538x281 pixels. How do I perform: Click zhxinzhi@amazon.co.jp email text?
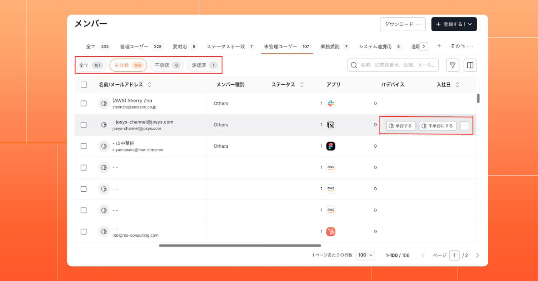pyautogui.click(x=134, y=107)
